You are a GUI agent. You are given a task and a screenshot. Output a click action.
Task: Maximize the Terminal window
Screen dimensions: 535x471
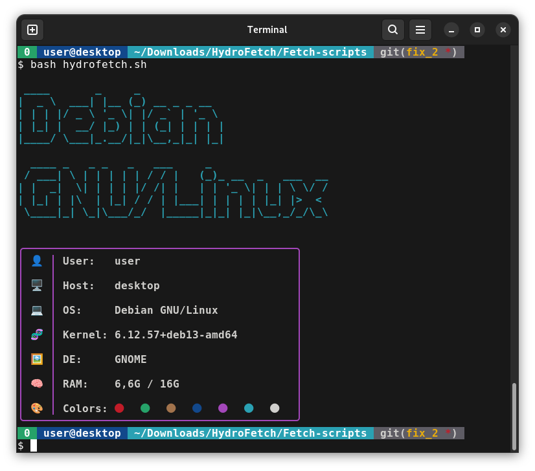(477, 30)
